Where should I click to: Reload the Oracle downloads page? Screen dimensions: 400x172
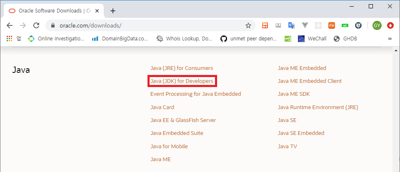click(37, 25)
